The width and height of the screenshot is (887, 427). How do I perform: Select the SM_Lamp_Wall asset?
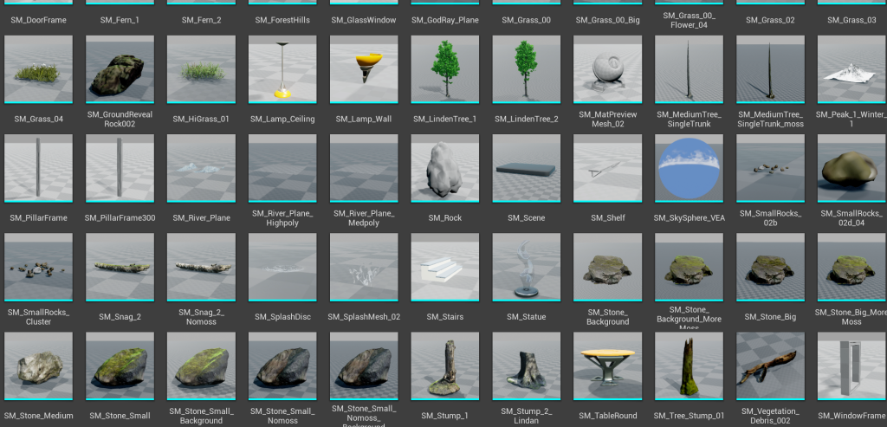click(x=364, y=69)
